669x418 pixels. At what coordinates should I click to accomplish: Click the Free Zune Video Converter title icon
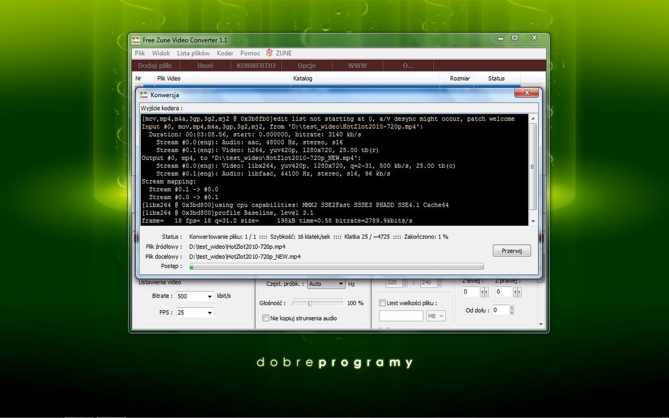136,40
